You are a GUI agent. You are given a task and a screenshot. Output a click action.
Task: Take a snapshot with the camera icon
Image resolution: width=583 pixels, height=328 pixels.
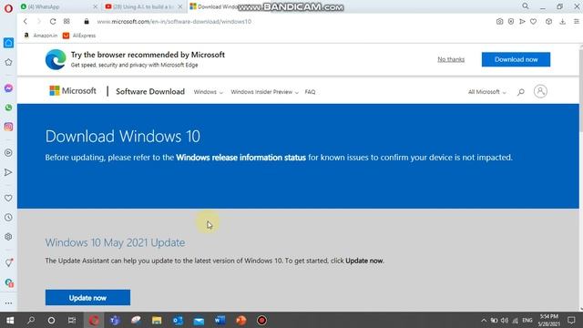point(500,22)
